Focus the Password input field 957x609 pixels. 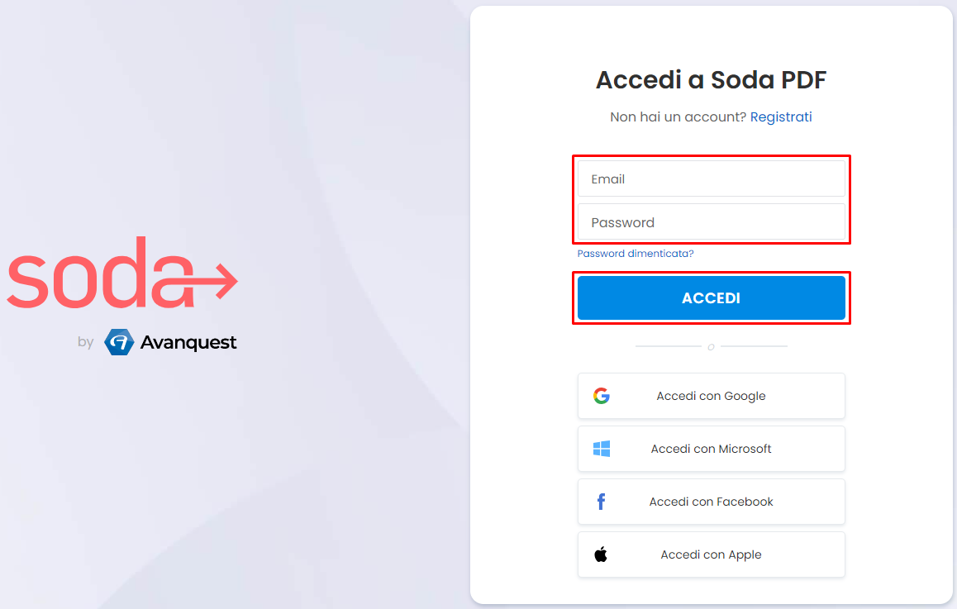pos(711,222)
